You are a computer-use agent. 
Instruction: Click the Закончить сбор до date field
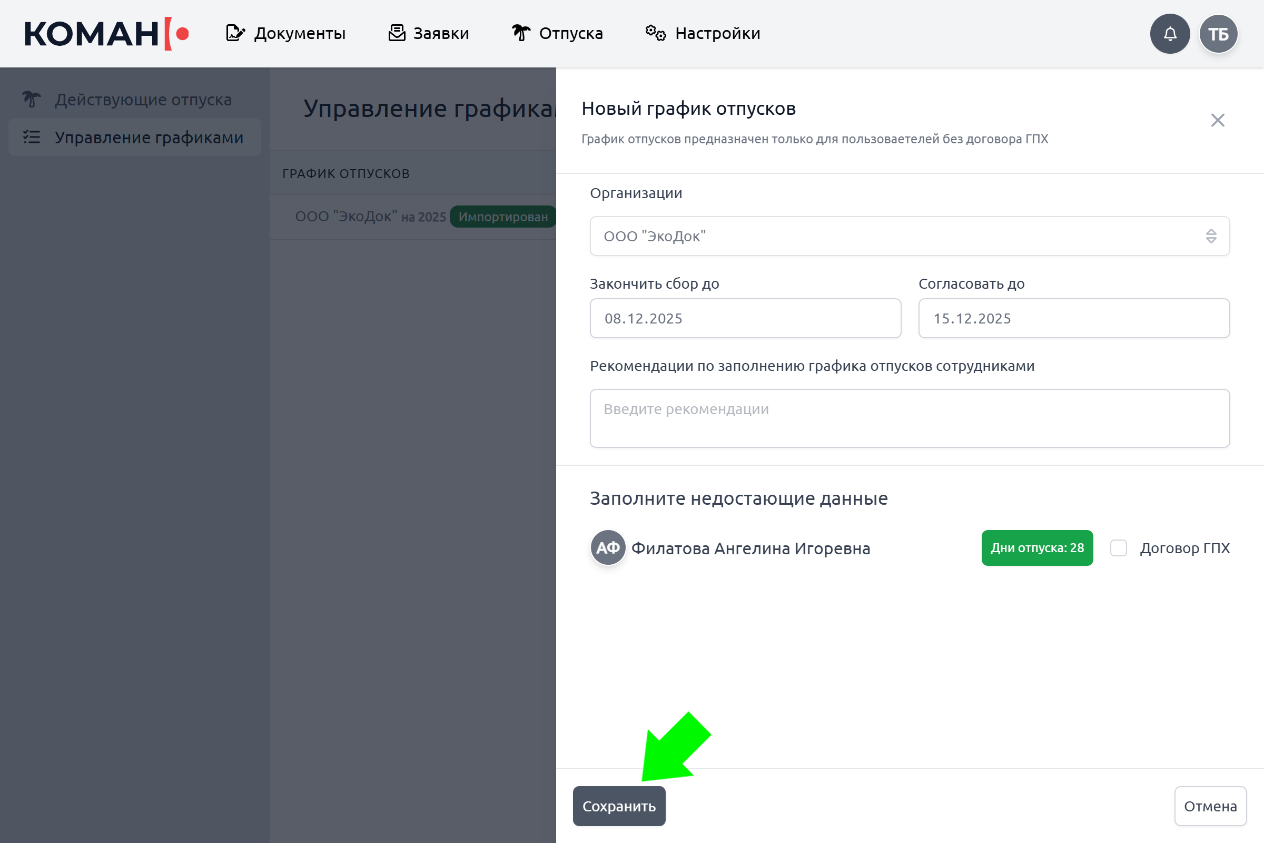click(745, 318)
